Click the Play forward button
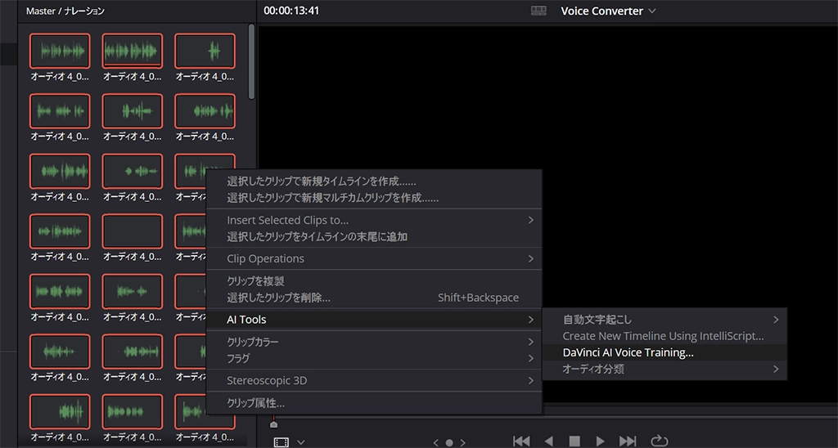The height and width of the screenshot is (448, 838). [601, 441]
